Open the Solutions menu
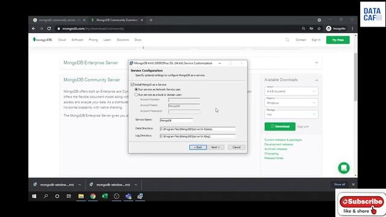This screenshot has height=217, width=386. [x=122, y=40]
